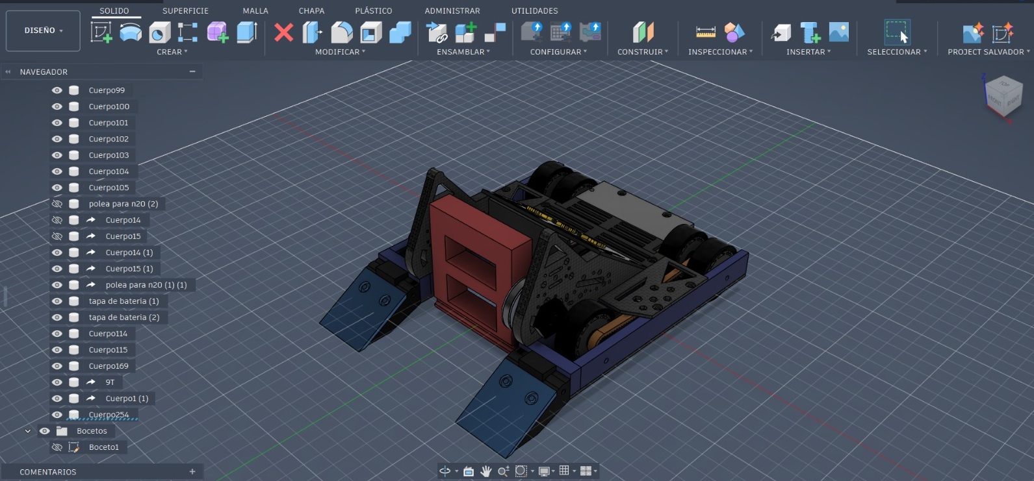Hide Cuerpo99 with its eye icon

click(x=57, y=90)
